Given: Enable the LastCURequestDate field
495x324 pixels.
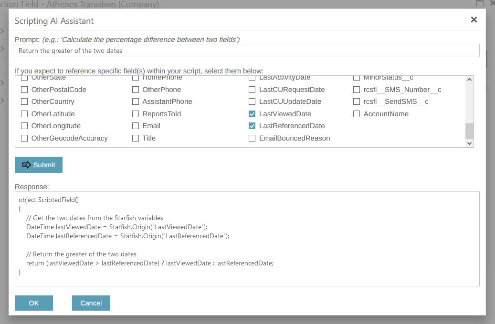Looking at the screenshot, I should point(252,89).
